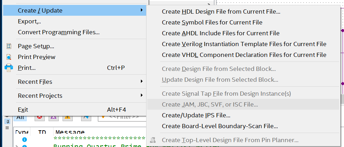The height and width of the screenshot is (147, 344).
Task: Click the Print Preview magnifier icon
Action: tap(9, 57)
